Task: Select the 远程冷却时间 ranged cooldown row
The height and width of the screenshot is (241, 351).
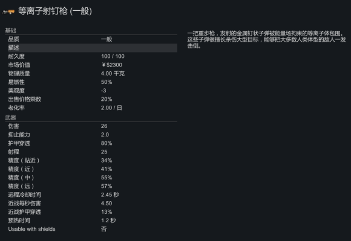Action: tap(91, 194)
